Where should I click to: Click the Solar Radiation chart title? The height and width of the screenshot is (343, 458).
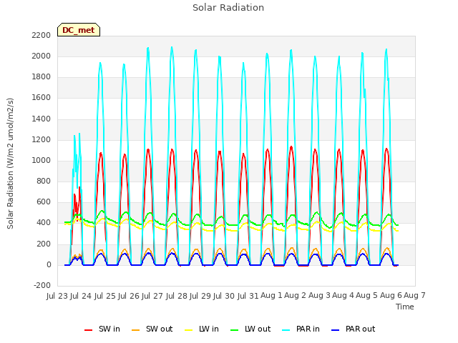[x=228, y=8]
